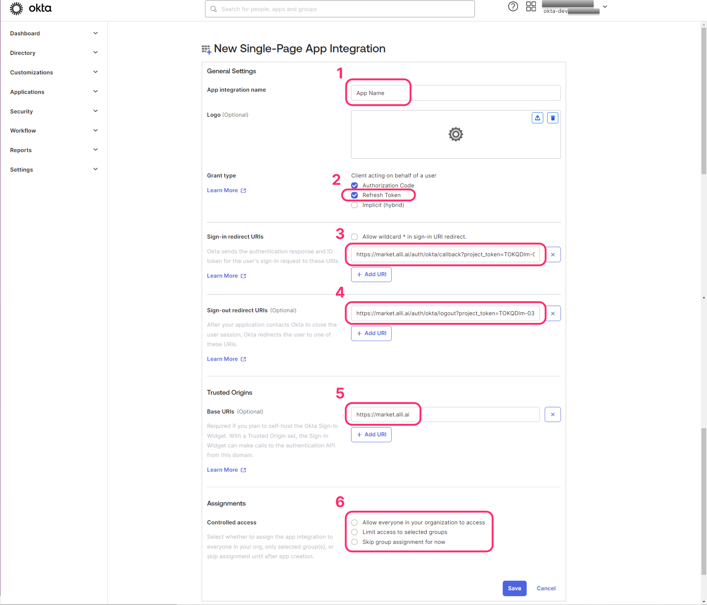Remove the trusted origin base URI

coord(552,415)
